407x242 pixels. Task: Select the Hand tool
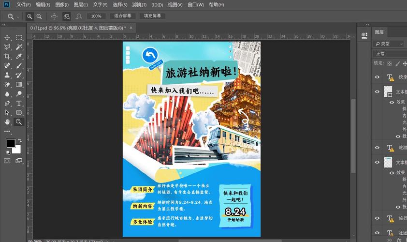click(x=7, y=121)
